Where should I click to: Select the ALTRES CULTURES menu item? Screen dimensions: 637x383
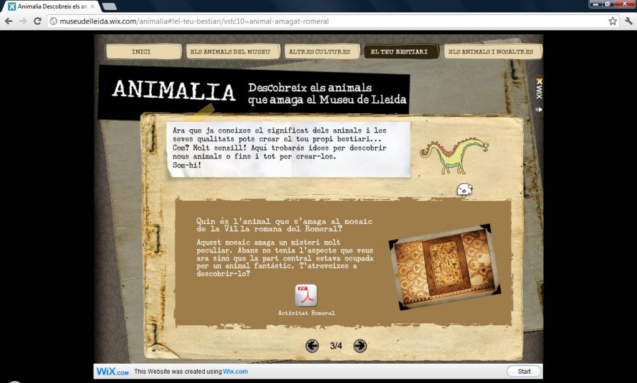(320, 52)
